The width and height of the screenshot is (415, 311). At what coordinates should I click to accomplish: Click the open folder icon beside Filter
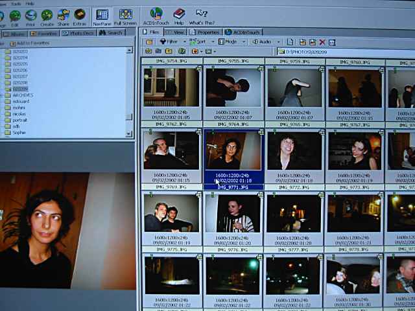(x=150, y=41)
